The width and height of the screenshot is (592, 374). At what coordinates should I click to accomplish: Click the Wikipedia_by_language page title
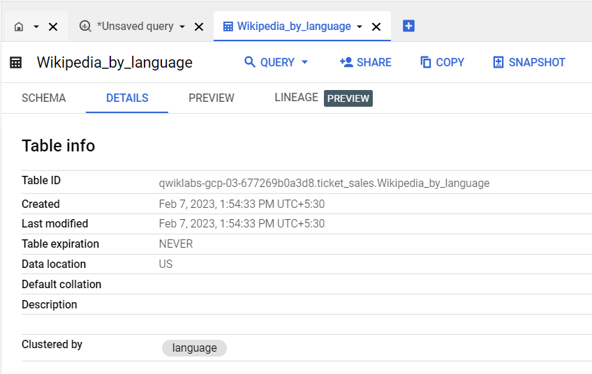(x=114, y=63)
